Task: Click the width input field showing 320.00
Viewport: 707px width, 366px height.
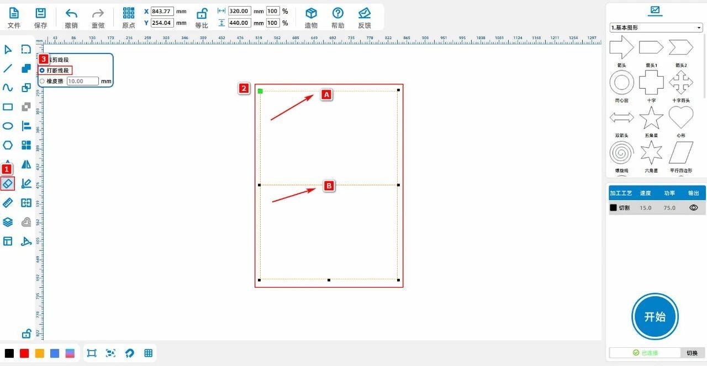Action: coord(240,11)
